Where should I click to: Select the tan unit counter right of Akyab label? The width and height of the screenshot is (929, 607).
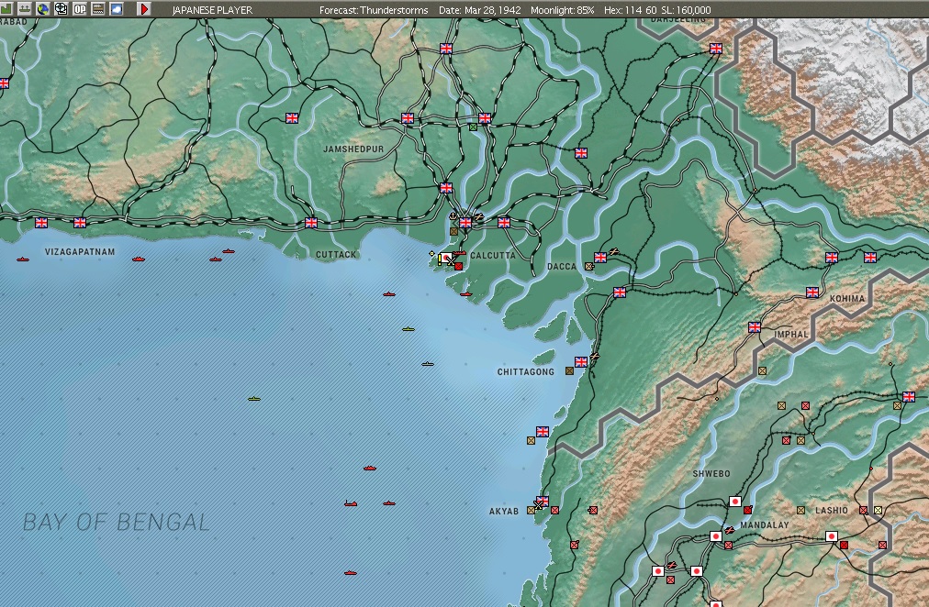pyautogui.click(x=531, y=510)
